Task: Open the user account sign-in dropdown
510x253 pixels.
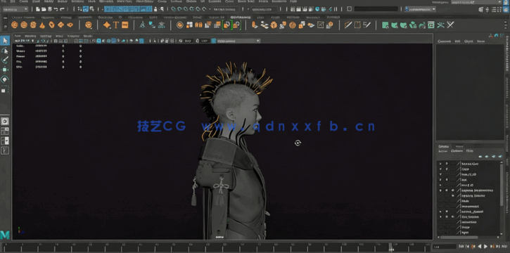Action: tap(420, 9)
